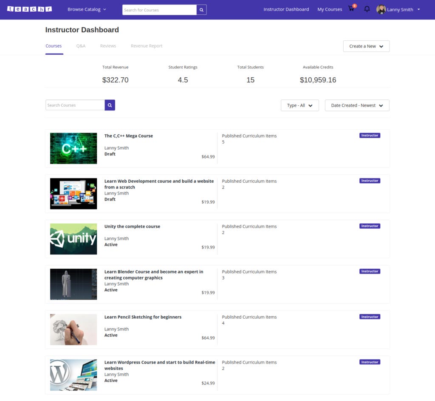The height and width of the screenshot is (401, 435).
Task: Click the Instructor Dashboard page heading
Action: 82,30
